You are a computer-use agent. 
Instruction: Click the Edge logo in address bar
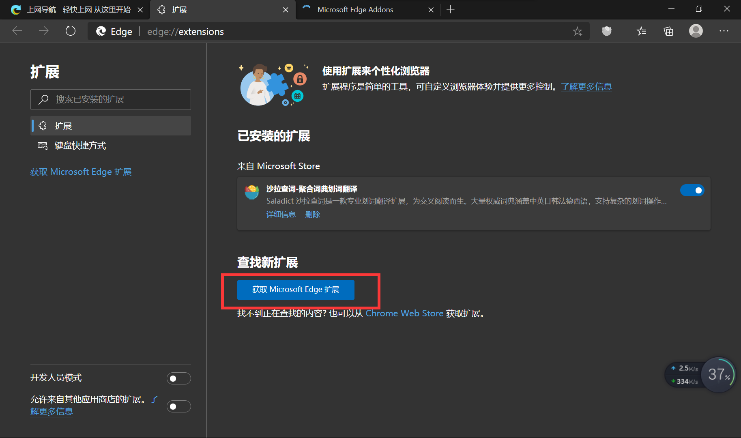point(101,31)
